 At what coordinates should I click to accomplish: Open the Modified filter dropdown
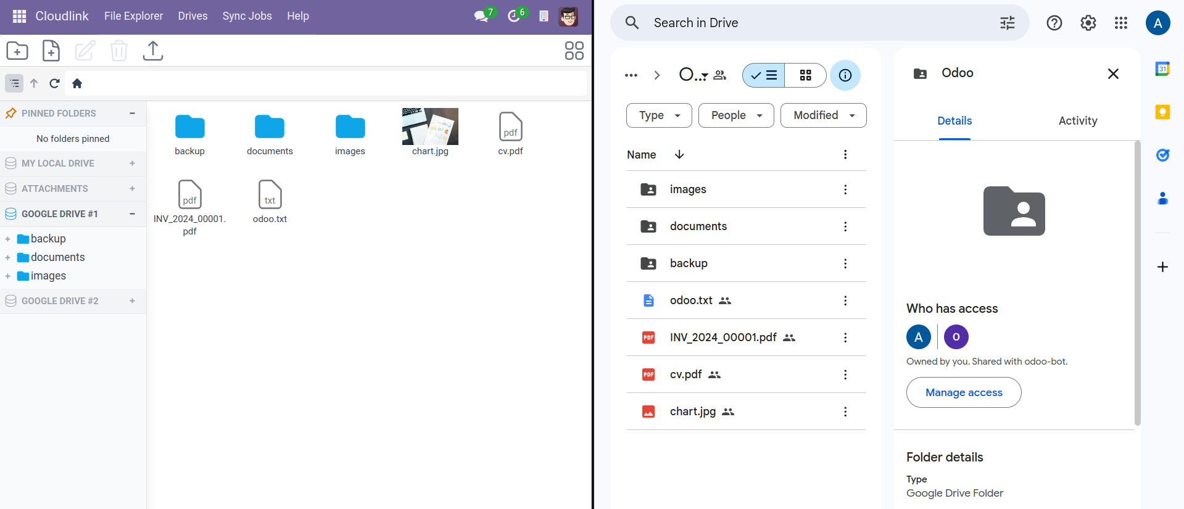(x=823, y=115)
